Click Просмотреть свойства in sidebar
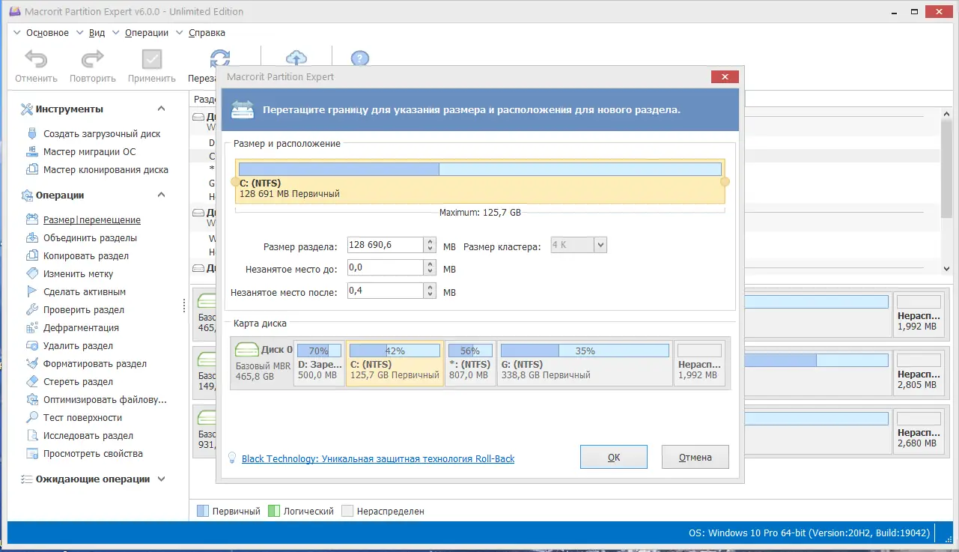Image resolution: width=959 pixels, height=552 pixels. pyautogui.click(x=93, y=454)
